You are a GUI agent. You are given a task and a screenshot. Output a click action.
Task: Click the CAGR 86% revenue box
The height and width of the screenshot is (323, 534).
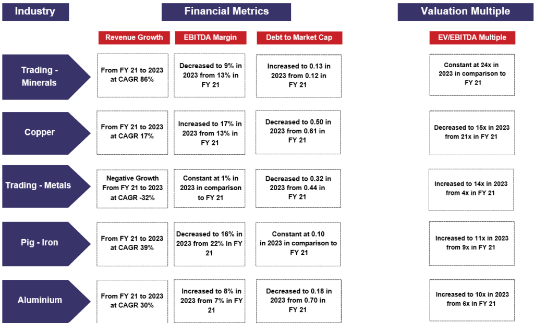click(132, 75)
